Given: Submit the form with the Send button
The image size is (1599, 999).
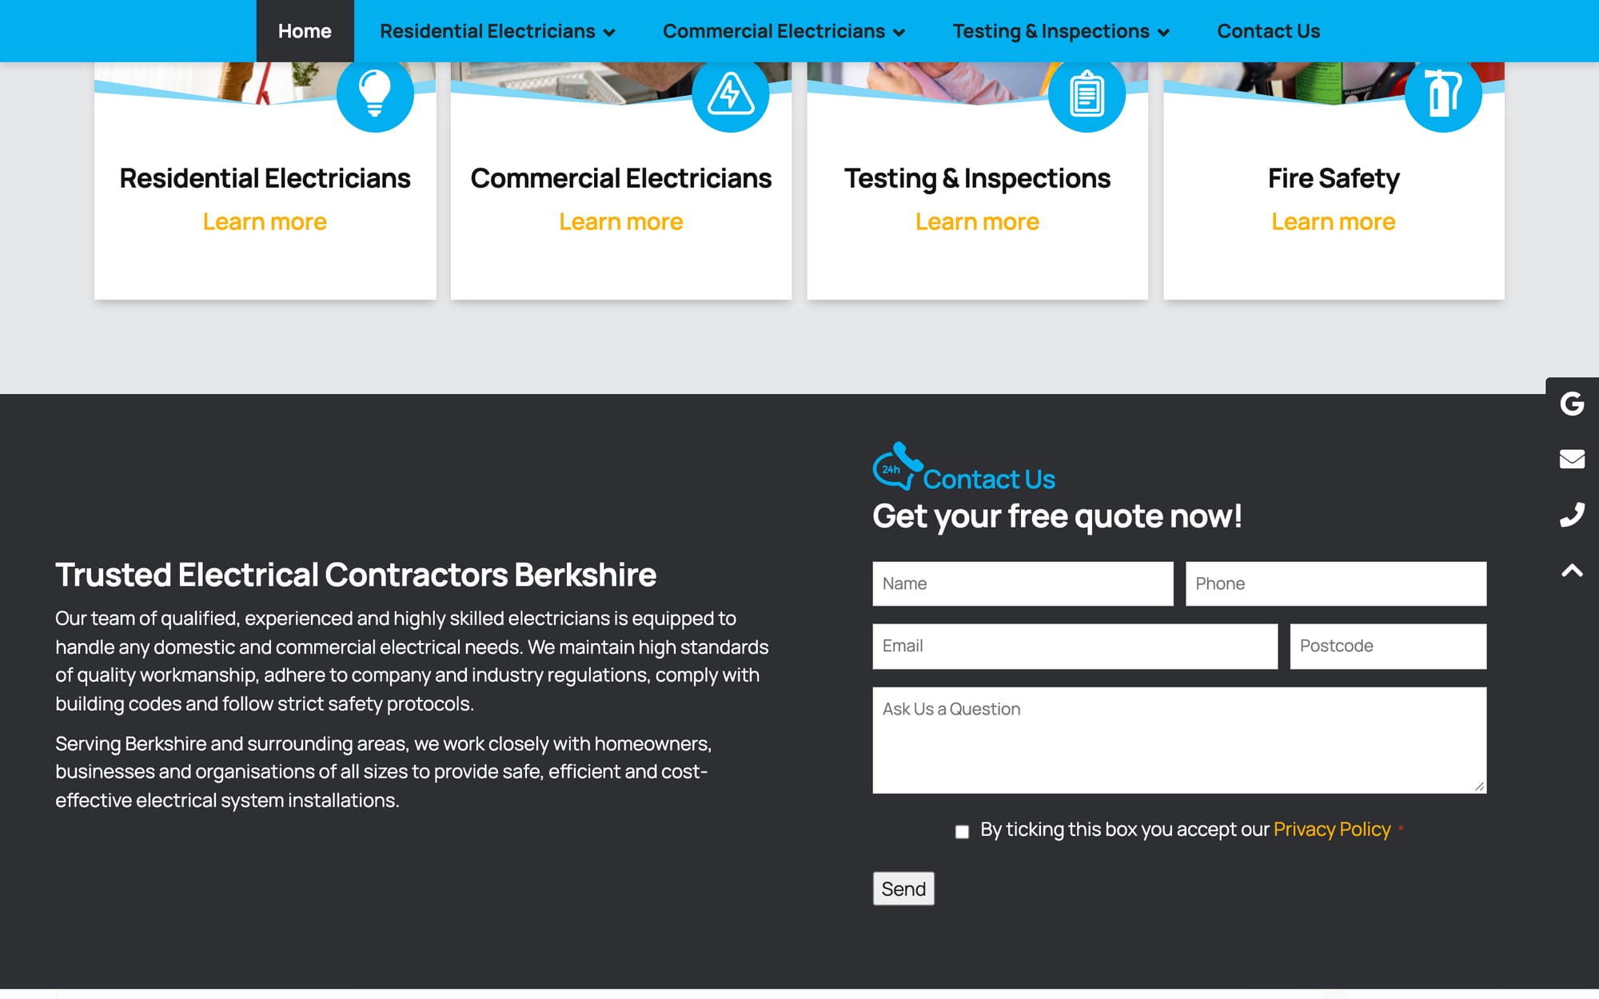Looking at the screenshot, I should pyautogui.click(x=903, y=889).
